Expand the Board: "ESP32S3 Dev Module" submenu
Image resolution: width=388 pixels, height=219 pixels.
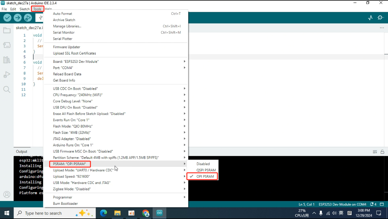(x=116, y=62)
